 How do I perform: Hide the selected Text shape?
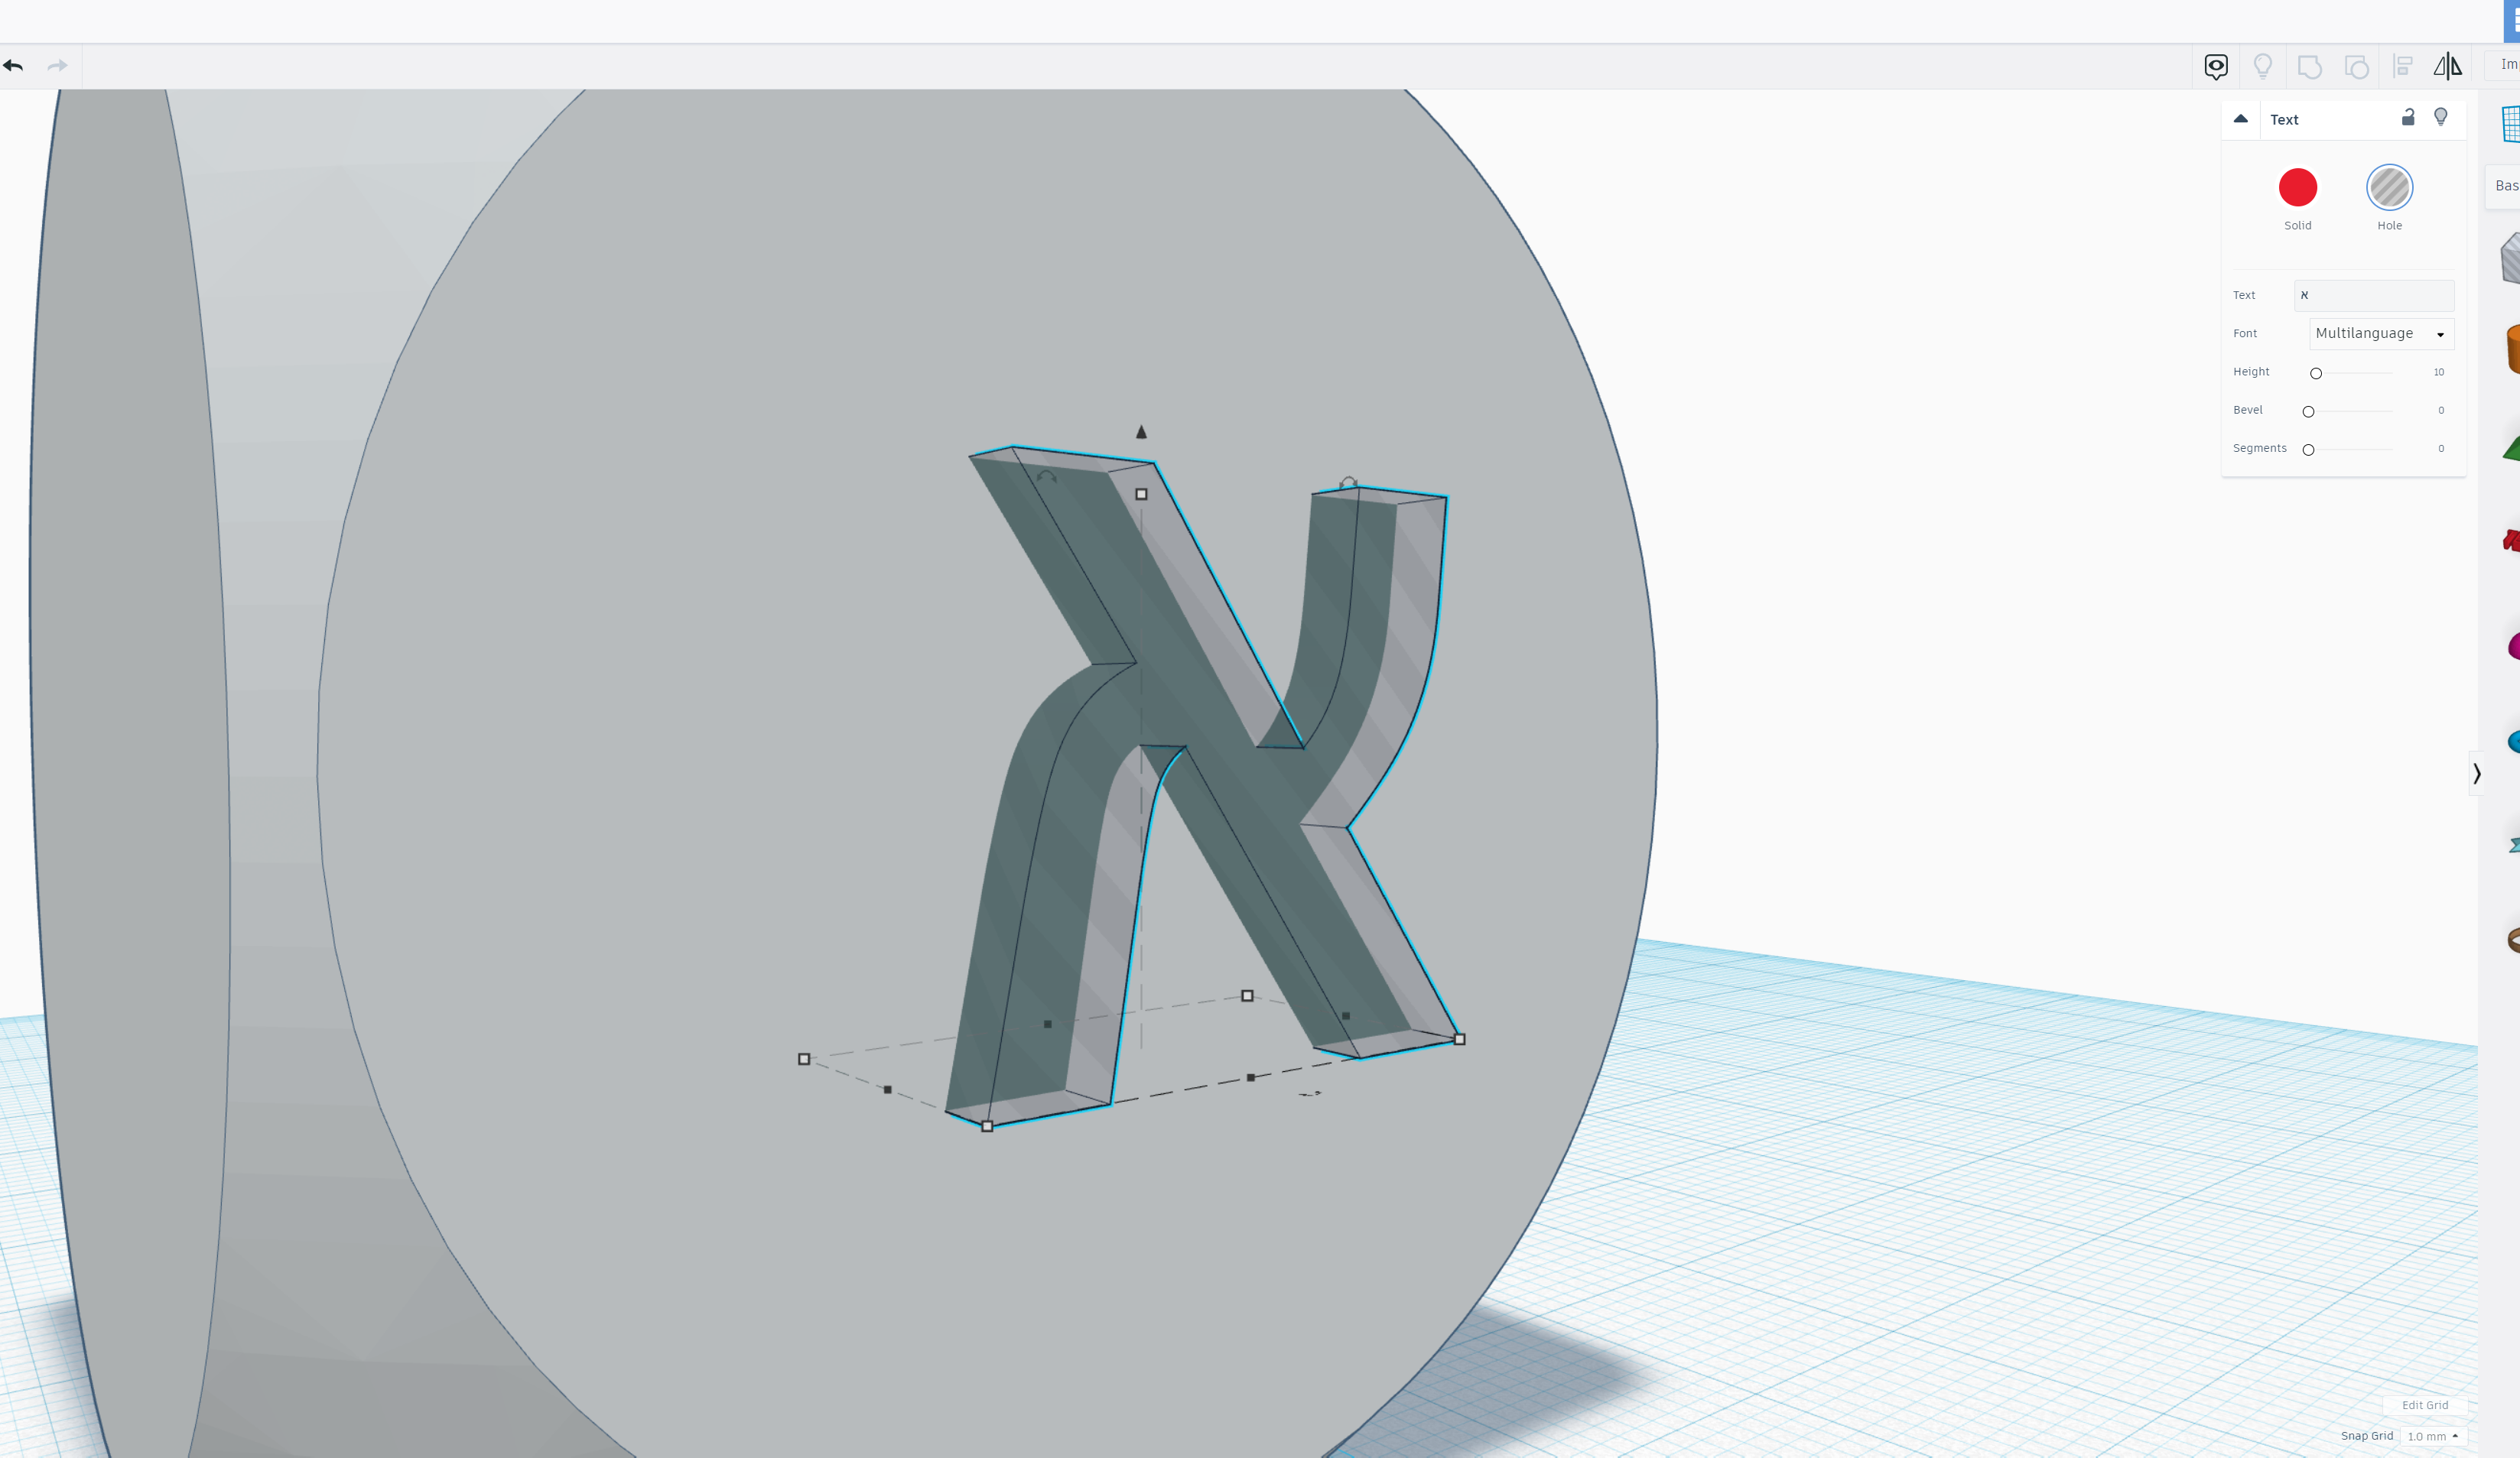coord(2440,118)
